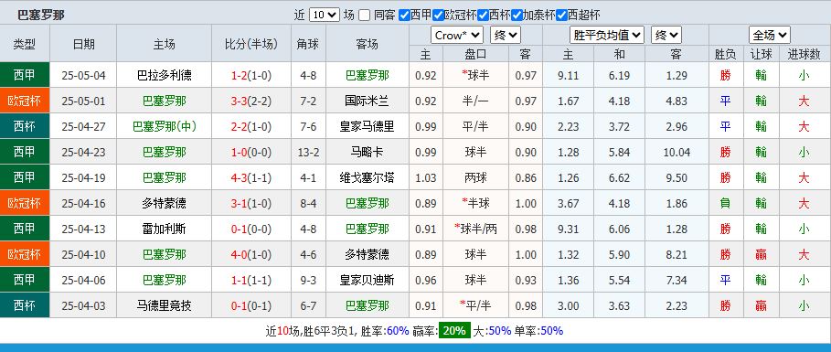Screen dimensions: 831x352
Task: Open the 全场 full-time dropdown
Action: (770, 36)
